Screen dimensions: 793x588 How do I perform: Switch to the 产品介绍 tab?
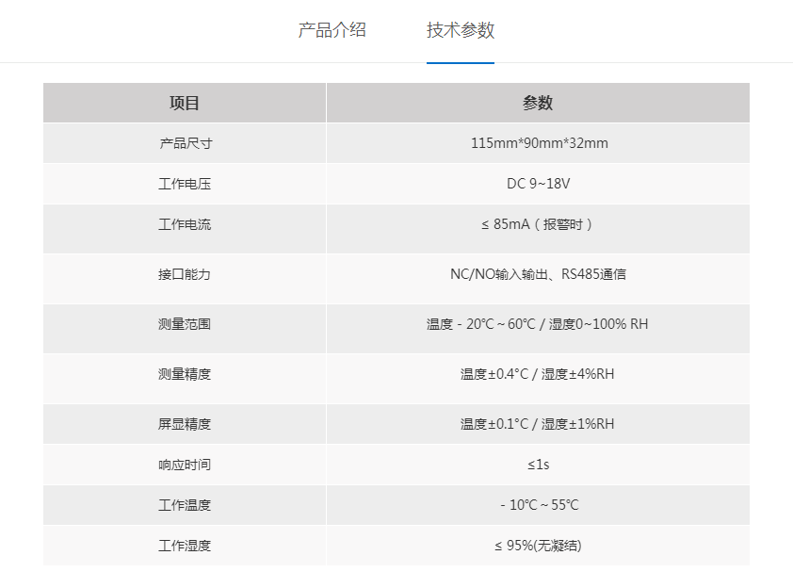click(x=332, y=30)
